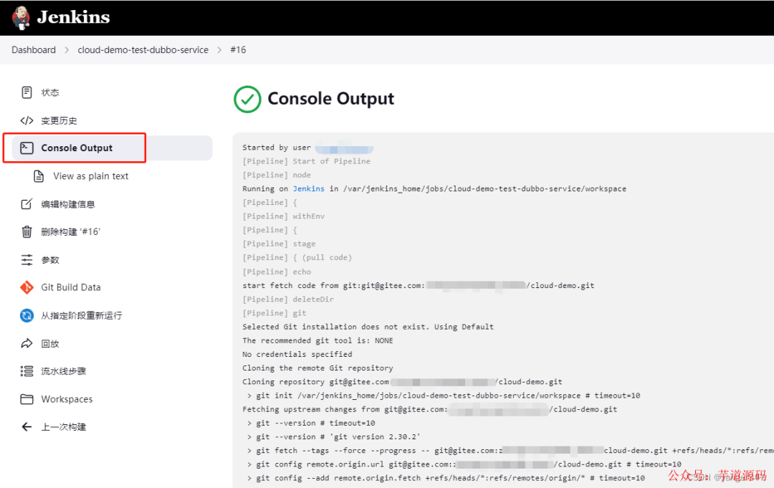Click 'git config remote.origin.url' log line
This screenshot has height=488, width=774.
[x=464, y=464]
